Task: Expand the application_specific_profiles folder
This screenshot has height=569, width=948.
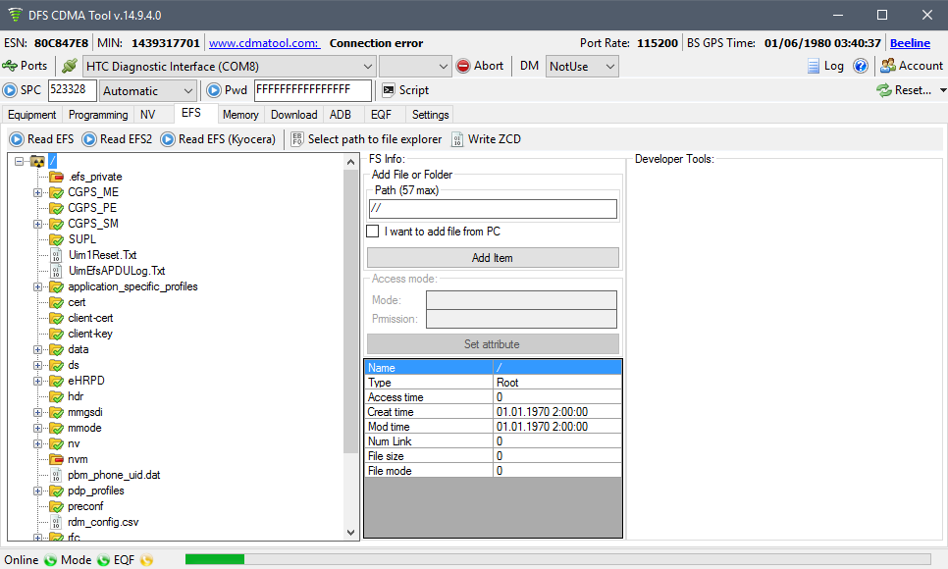Action: (37, 287)
